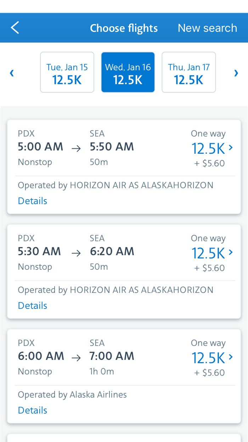
Task: Open New search from the header
Action: 207,28
